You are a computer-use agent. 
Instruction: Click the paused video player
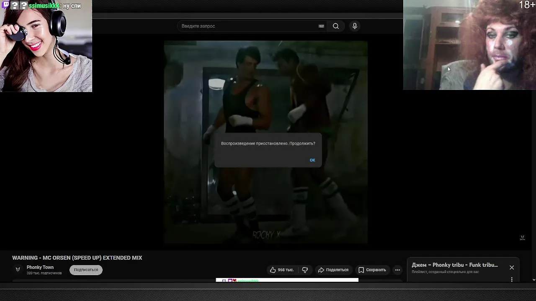[x=266, y=142]
